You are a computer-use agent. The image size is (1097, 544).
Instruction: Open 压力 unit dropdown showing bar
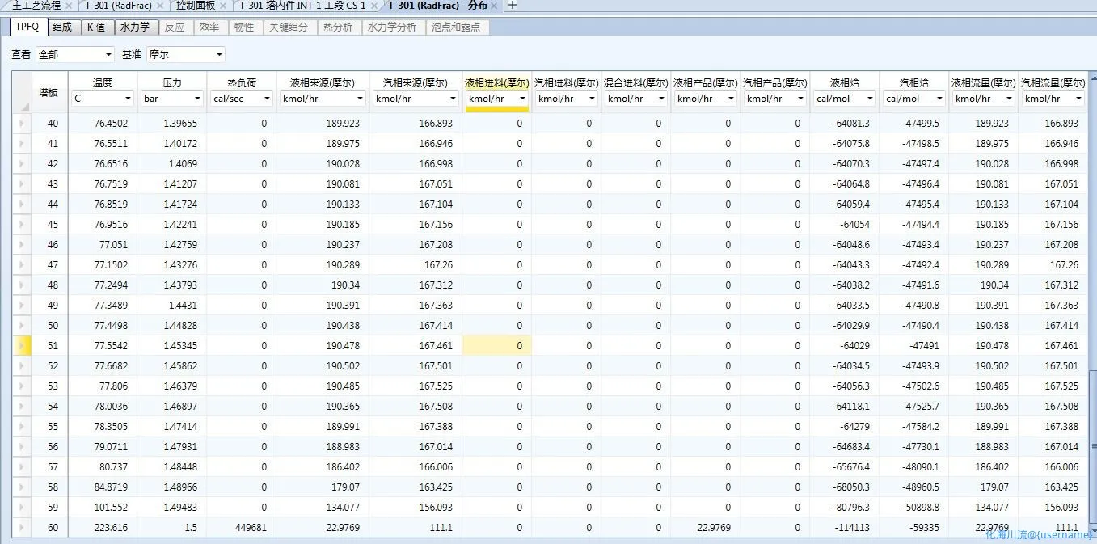(x=171, y=99)
